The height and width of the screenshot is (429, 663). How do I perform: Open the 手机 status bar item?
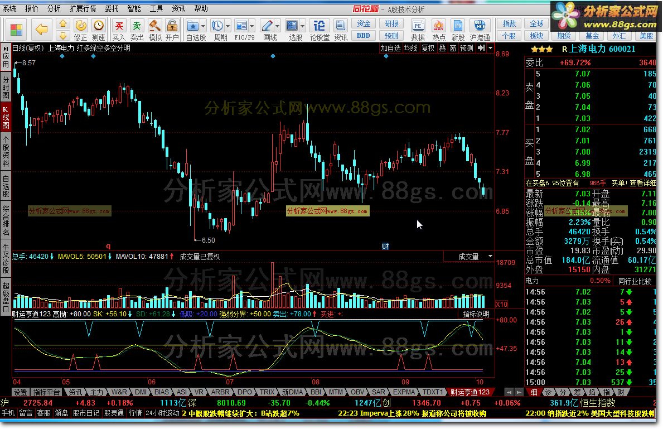coord(8,413)
